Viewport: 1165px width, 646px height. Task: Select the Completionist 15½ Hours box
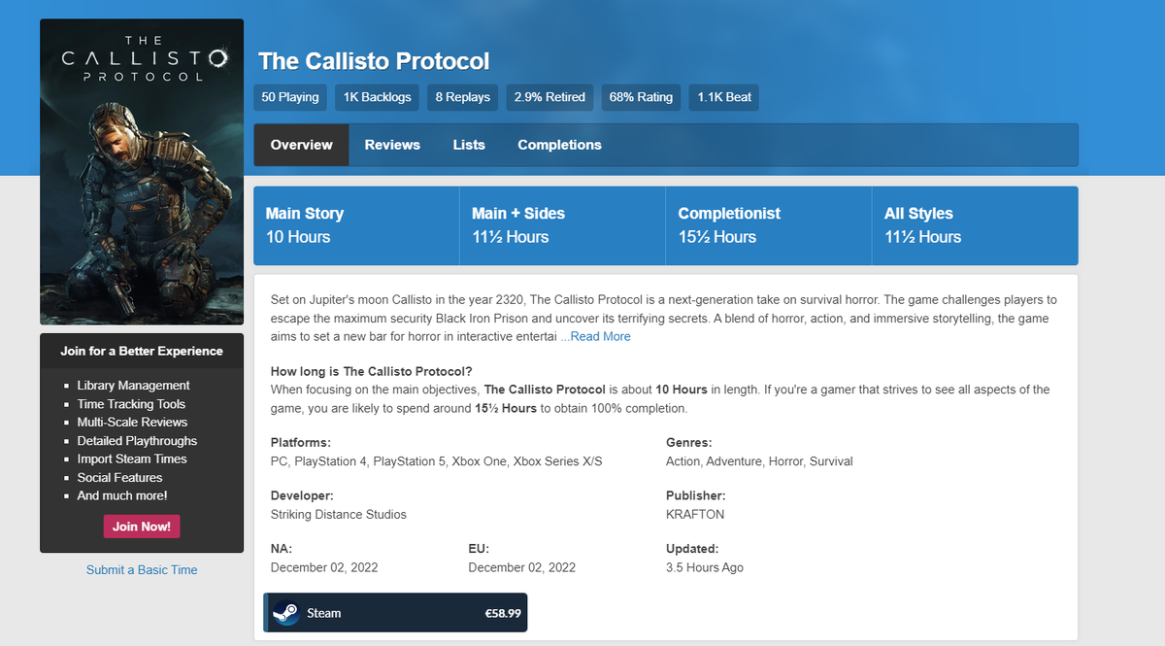click(769, 225)
